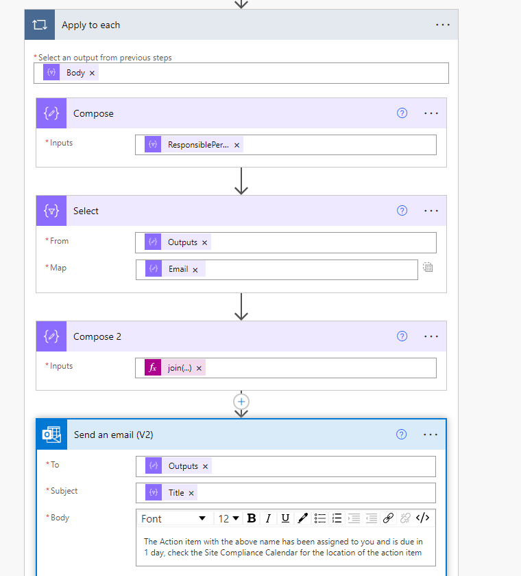521x576 pixels.
Task: Open the font color highlighter tool
Action: [x=302, y=518]
